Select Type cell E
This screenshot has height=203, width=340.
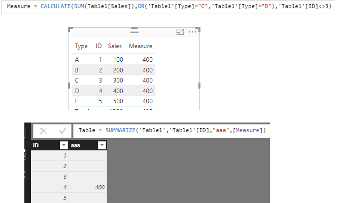[x=77, y=101]
